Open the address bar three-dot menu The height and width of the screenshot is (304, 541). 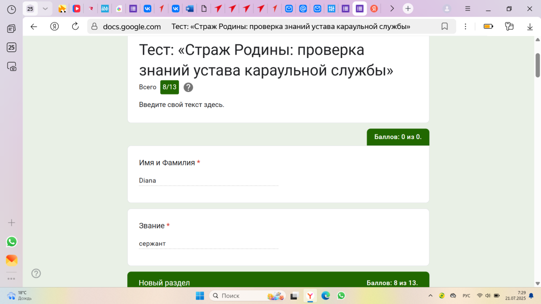465,26
